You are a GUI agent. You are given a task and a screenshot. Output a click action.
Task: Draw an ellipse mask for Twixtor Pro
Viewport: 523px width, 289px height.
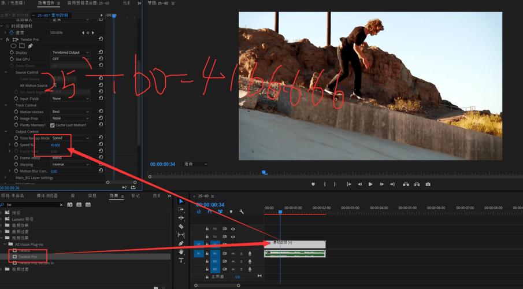[x=14, y=46]
